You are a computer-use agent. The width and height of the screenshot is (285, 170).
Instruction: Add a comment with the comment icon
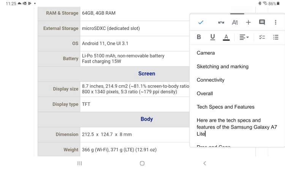pyautogui.click(x=262, y=22)
